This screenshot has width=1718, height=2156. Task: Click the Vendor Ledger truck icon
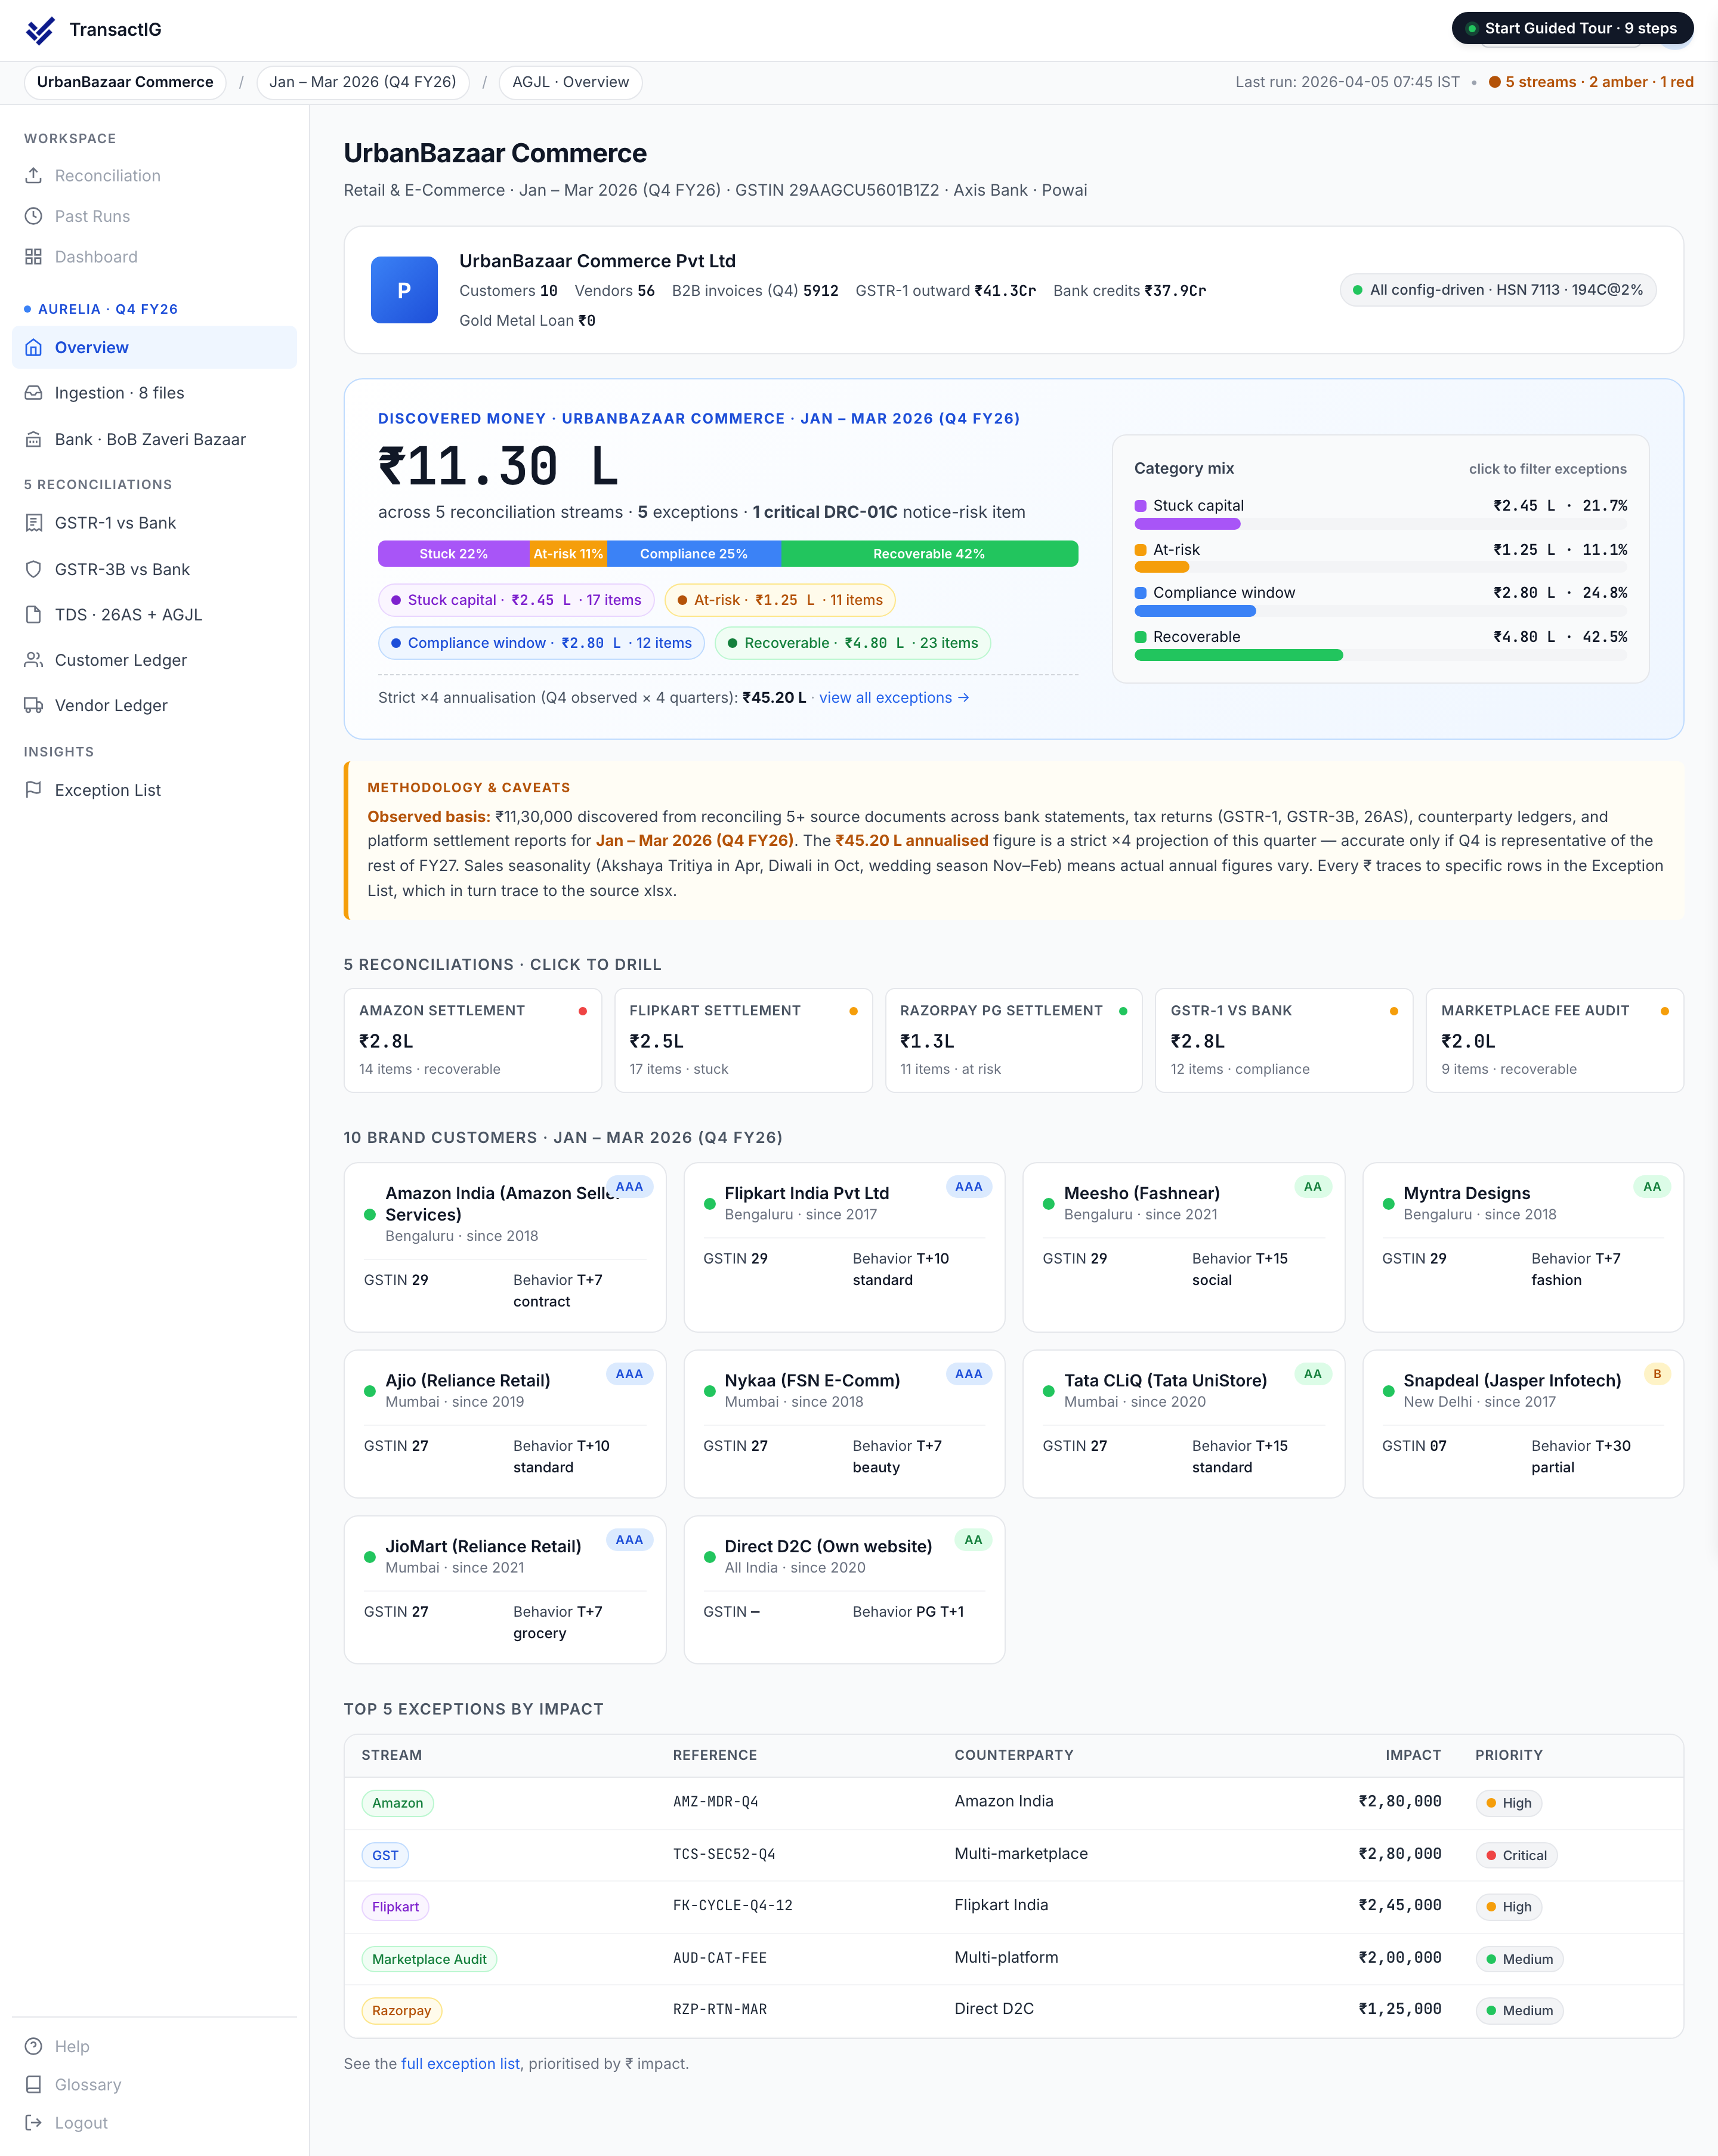34,705
